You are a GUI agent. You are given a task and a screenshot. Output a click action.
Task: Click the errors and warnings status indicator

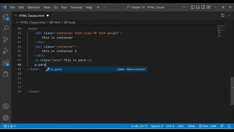(10, 126)
